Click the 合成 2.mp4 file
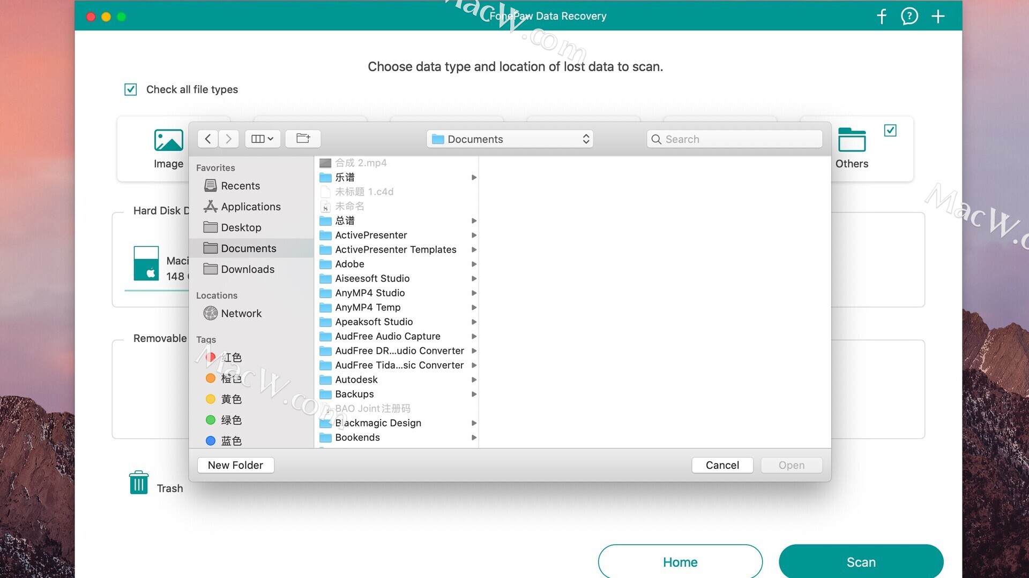The width and height of the screenshot is (1029, 578). (x=397, y=163)
